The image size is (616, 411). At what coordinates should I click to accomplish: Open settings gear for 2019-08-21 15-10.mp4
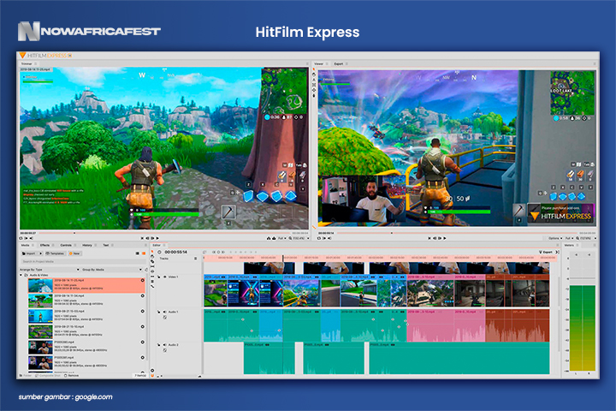(x=143, y=326)
